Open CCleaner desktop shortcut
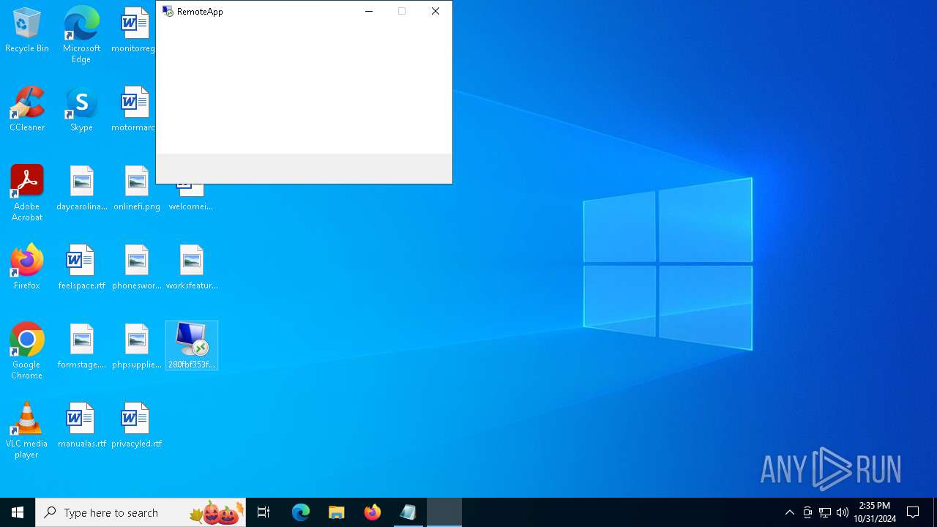Viewport: 937px width, 527px height. (x=27, y=110)
